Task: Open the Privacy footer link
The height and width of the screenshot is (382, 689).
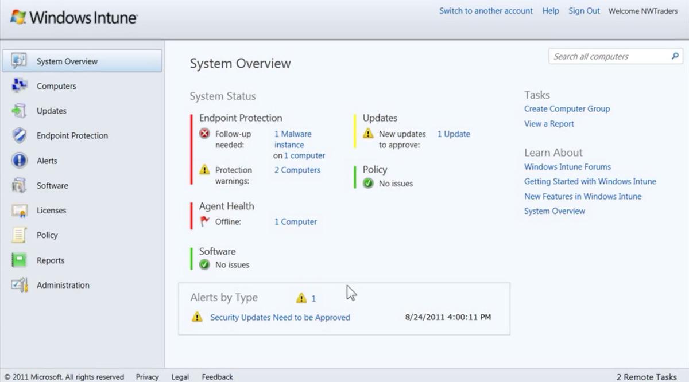Action: point(147,377)
